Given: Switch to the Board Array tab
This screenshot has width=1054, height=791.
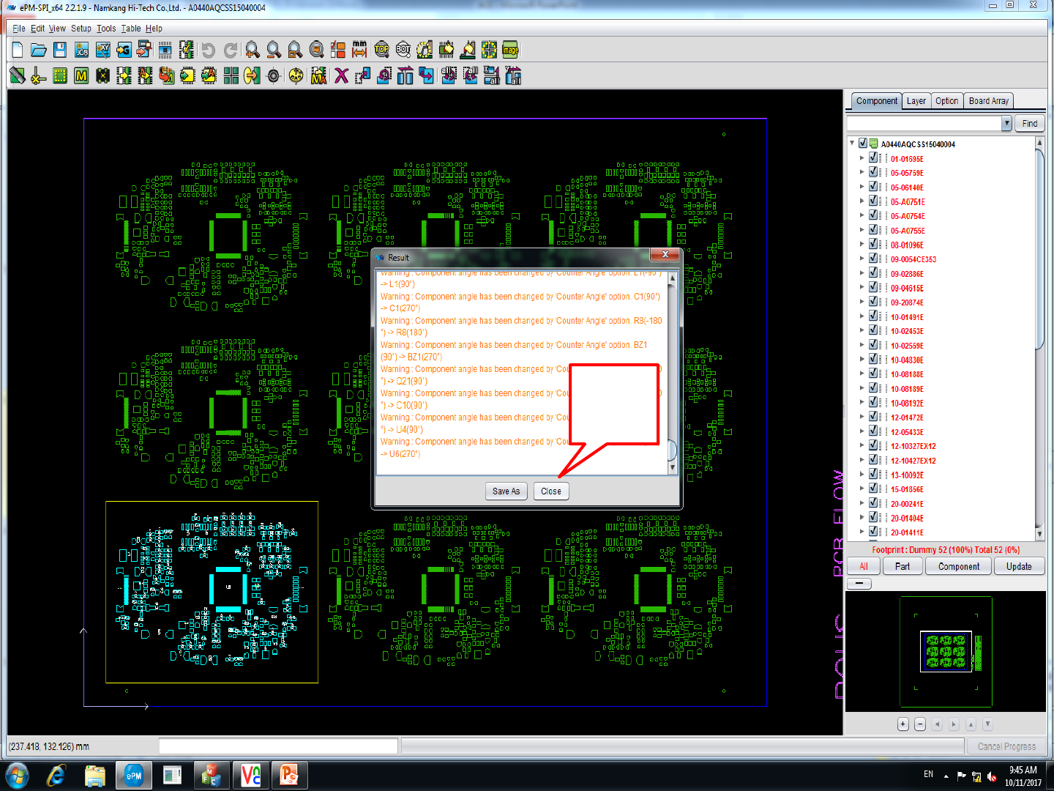Looking at the screenshot, I should point(989,101).
